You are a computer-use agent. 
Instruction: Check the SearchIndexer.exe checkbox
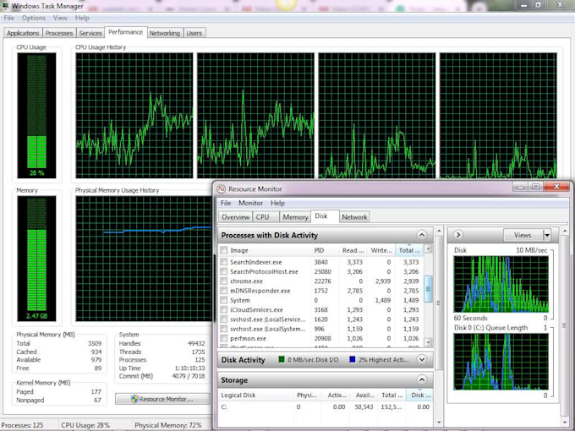click(x=224, y=262)
